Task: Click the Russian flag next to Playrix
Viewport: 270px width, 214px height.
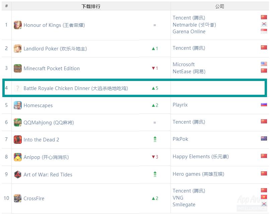Action: pos(264,104)
